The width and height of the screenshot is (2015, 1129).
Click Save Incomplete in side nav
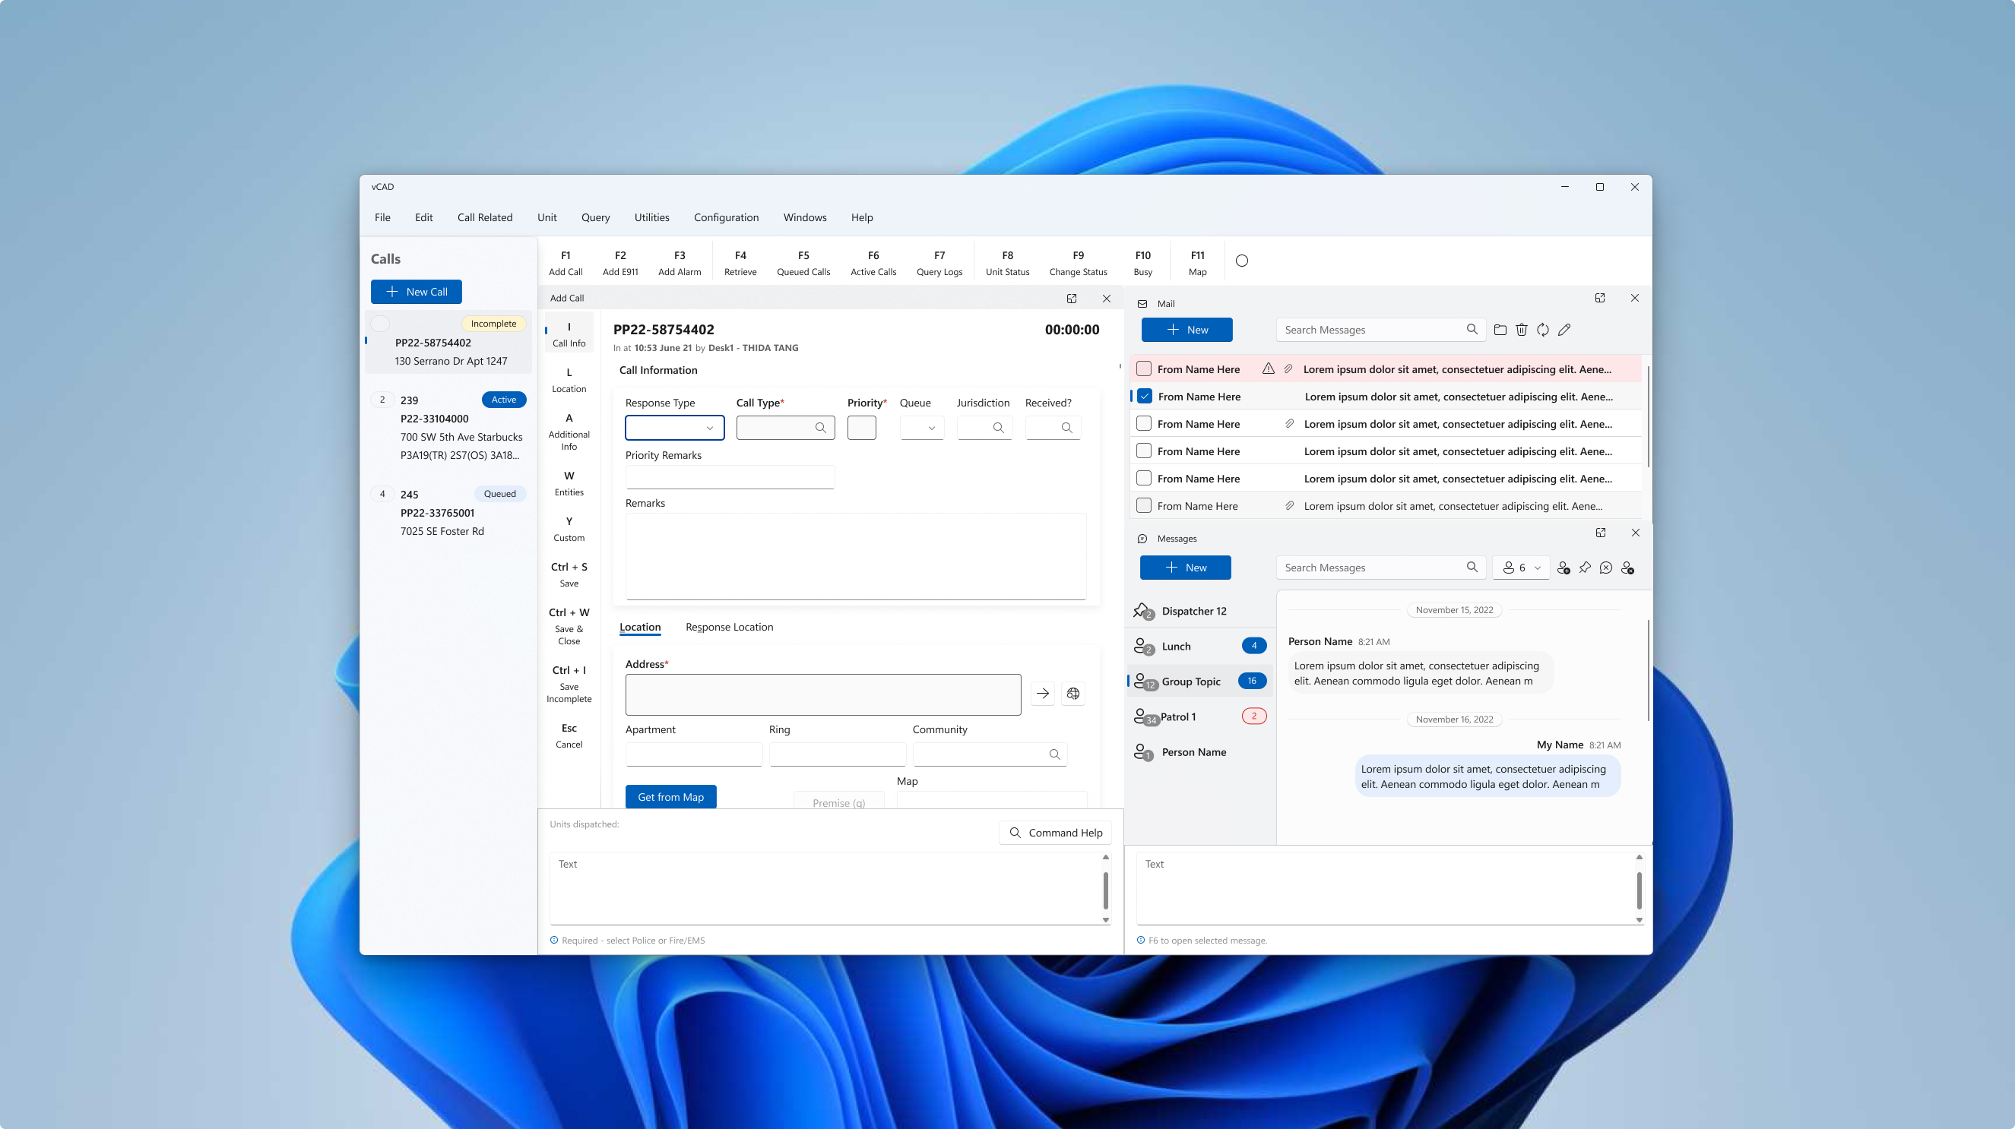569,684
